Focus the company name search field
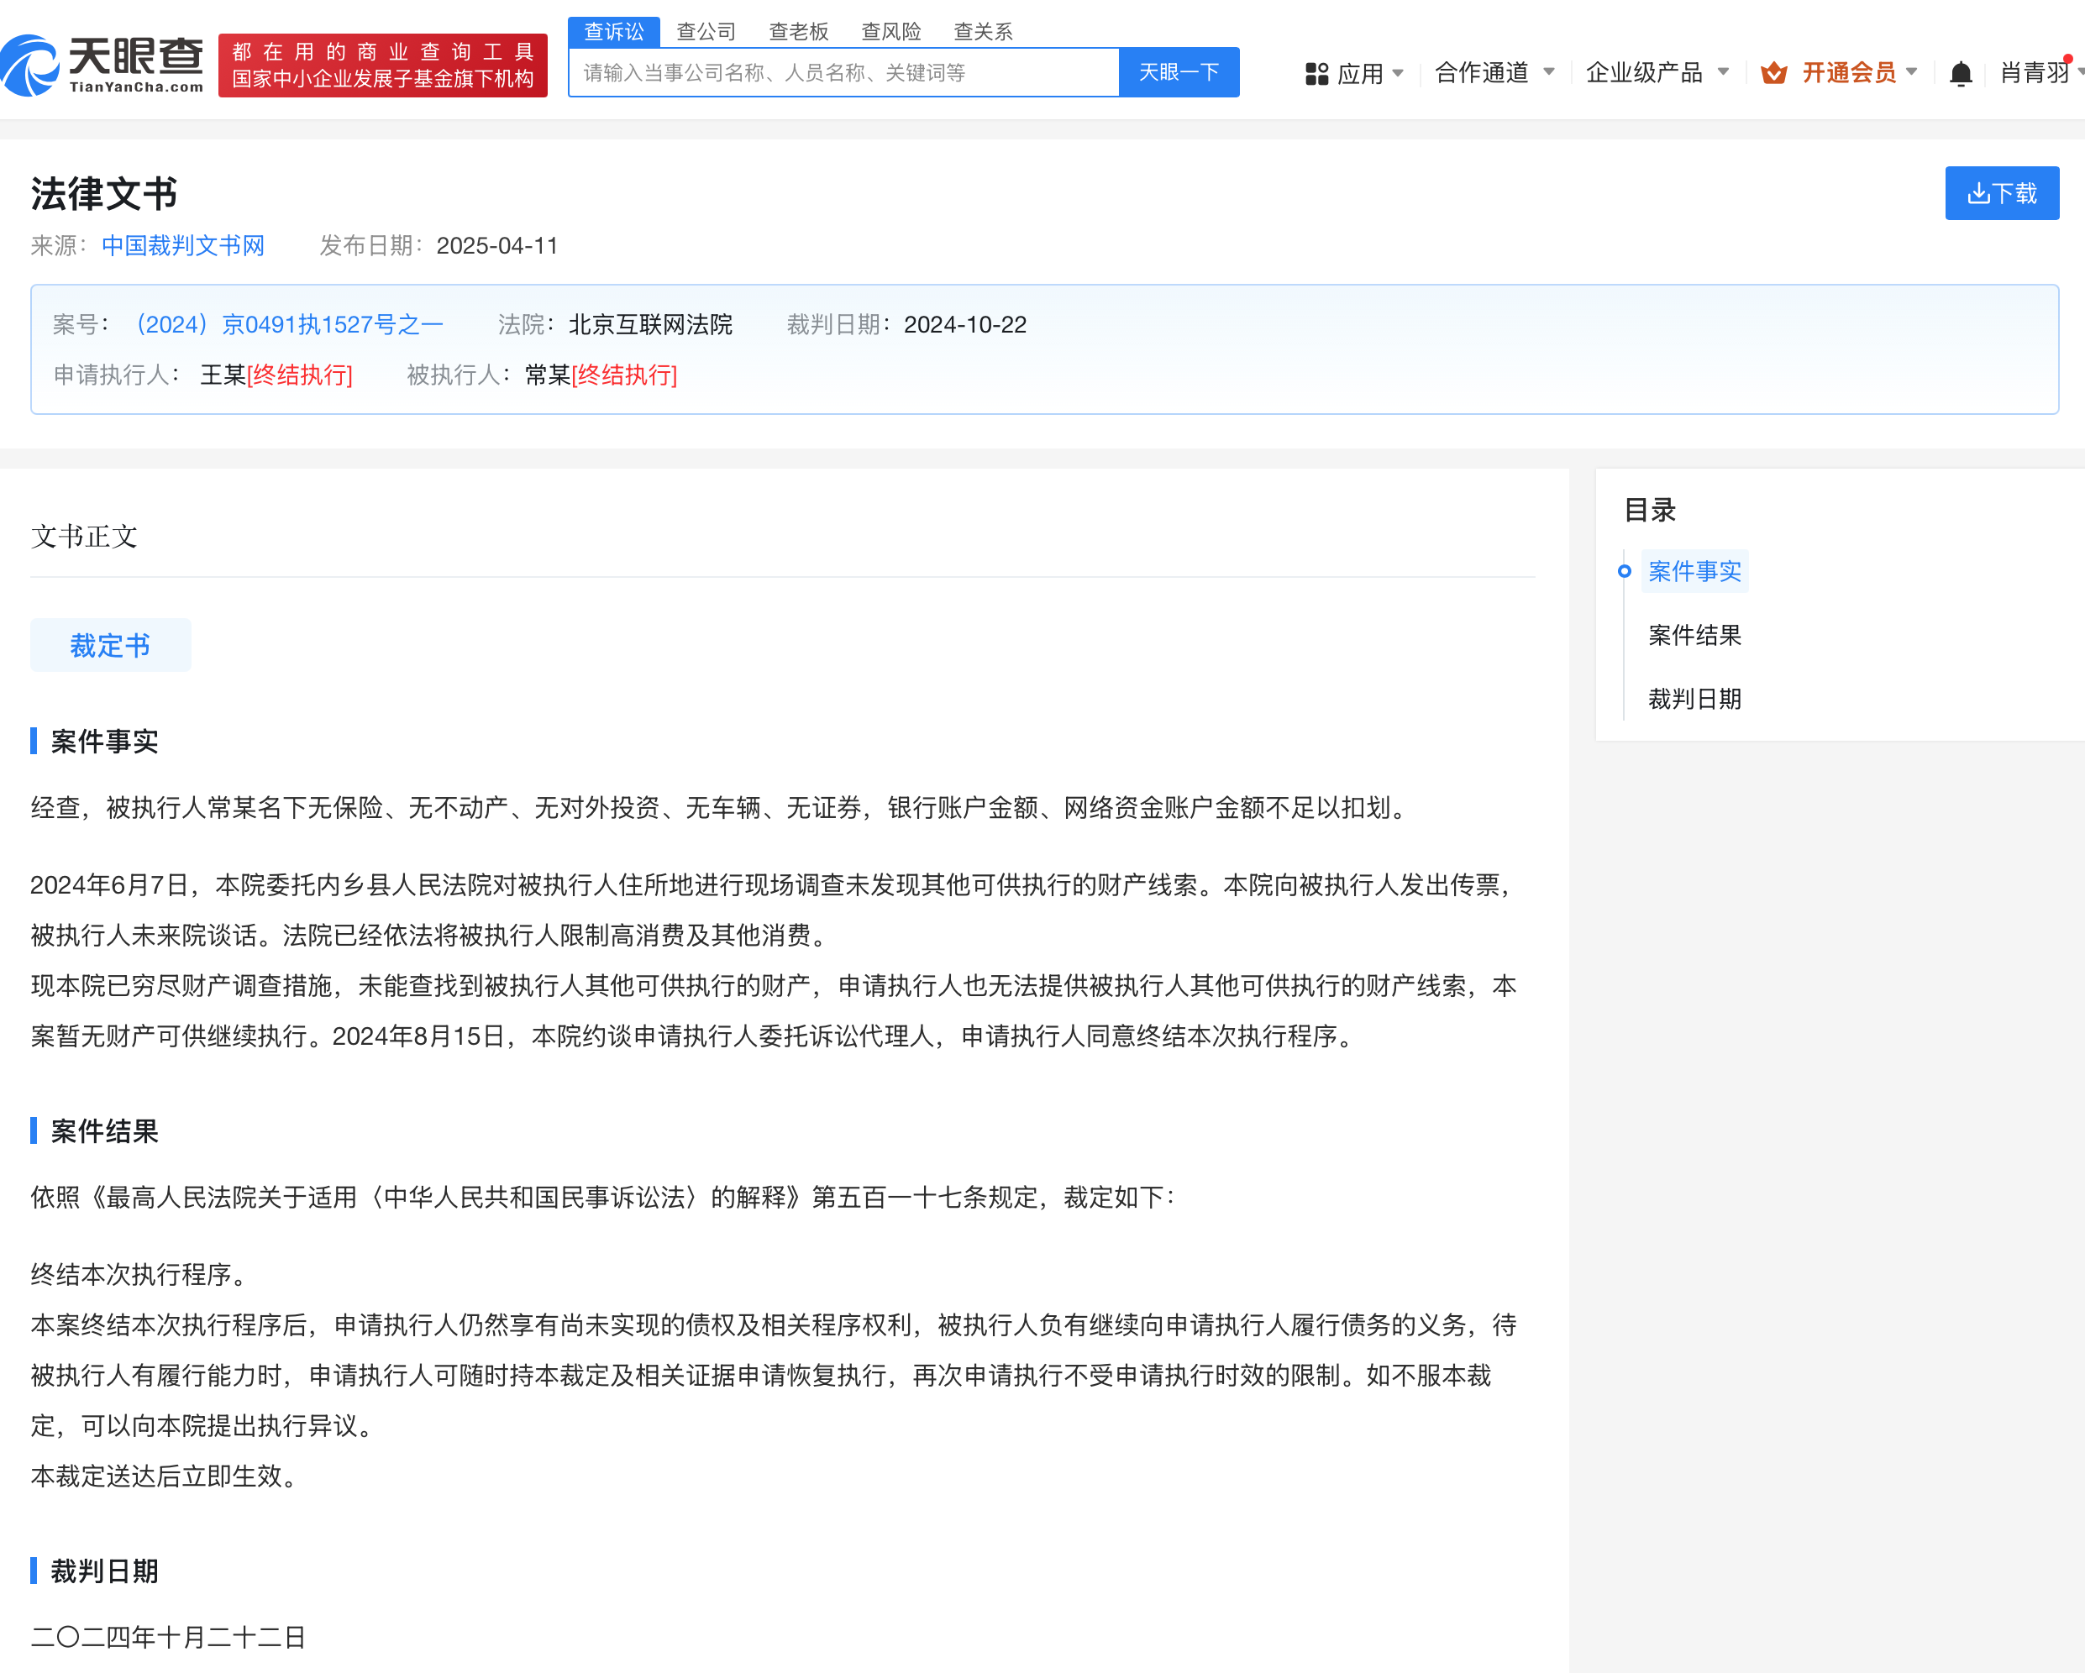This screenshot has height=1673, width=2085. click(x=842, y=72)
